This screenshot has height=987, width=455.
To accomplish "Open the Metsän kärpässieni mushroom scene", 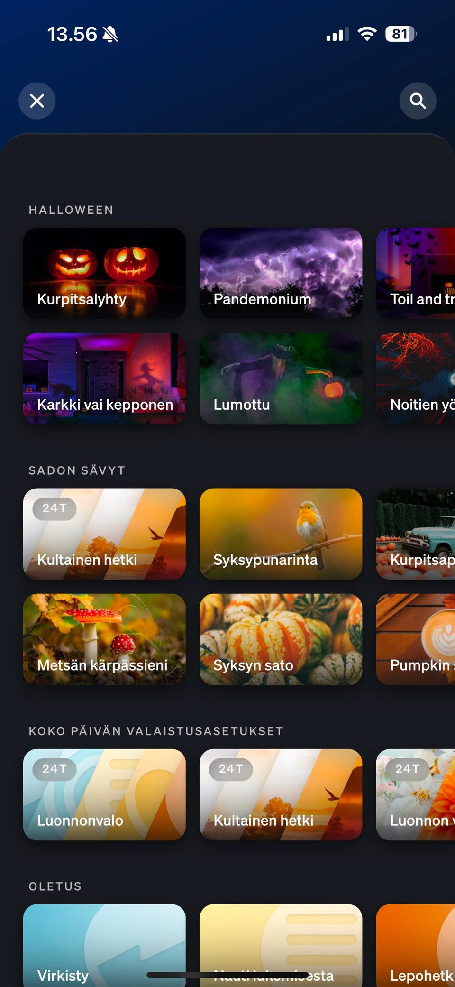I will (x=104, y=639).
